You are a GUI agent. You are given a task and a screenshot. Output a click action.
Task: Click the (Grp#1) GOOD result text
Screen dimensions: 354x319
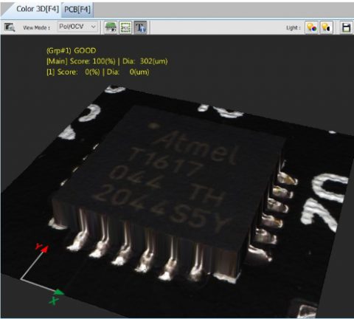point(72,51)
